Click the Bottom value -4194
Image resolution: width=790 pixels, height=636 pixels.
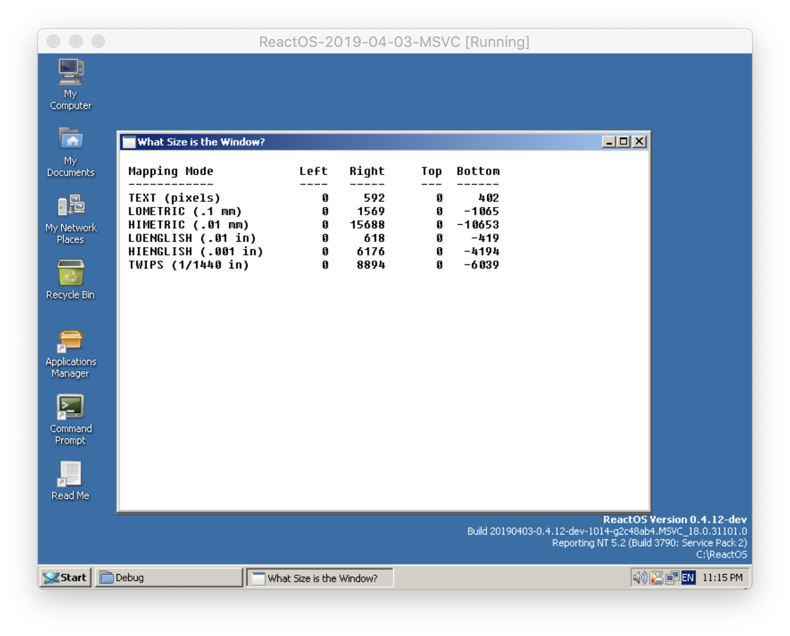[481, 252]
